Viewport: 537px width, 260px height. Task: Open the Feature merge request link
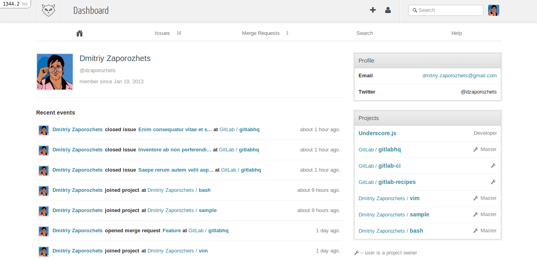[x=172, y=231]
